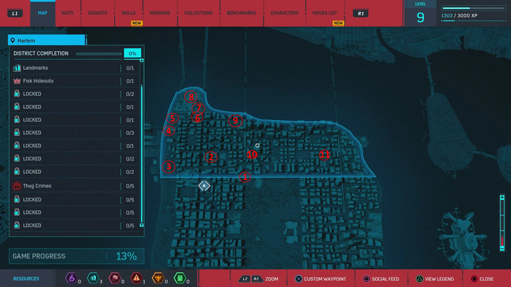Image resolution: width=511 pixels, height=287 pixels.
Task: Click the 0% district completion badge
Action: pos(132,54)
